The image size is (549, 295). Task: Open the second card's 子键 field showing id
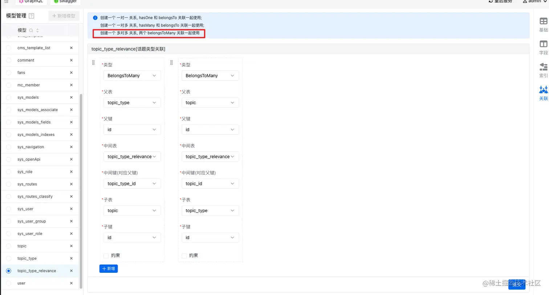(x=210, y=237)
